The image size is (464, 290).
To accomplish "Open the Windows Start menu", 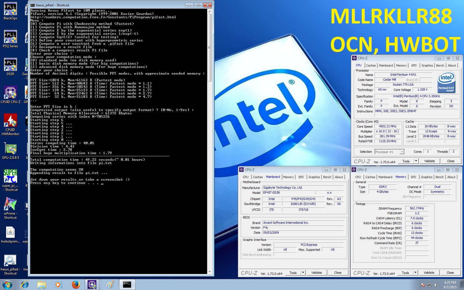I will pos(7,284).
